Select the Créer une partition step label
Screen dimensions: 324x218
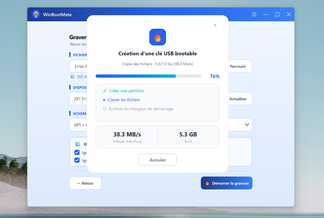127,91
